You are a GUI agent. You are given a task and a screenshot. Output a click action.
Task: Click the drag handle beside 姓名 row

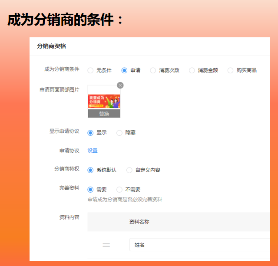[106, 245]
